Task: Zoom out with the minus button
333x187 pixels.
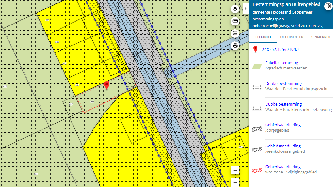Action: coord(235,182)
